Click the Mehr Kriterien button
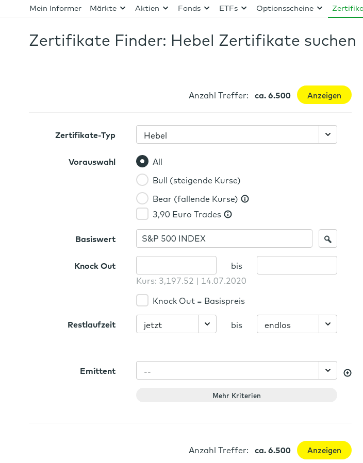This screenshot has height=463, width=363. [x=237, y=396]
